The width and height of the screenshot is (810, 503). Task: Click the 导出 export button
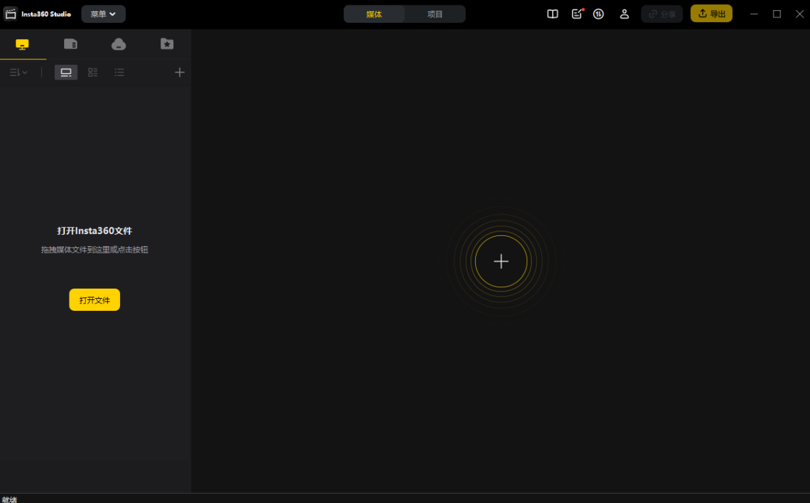(x=711, y=14)
